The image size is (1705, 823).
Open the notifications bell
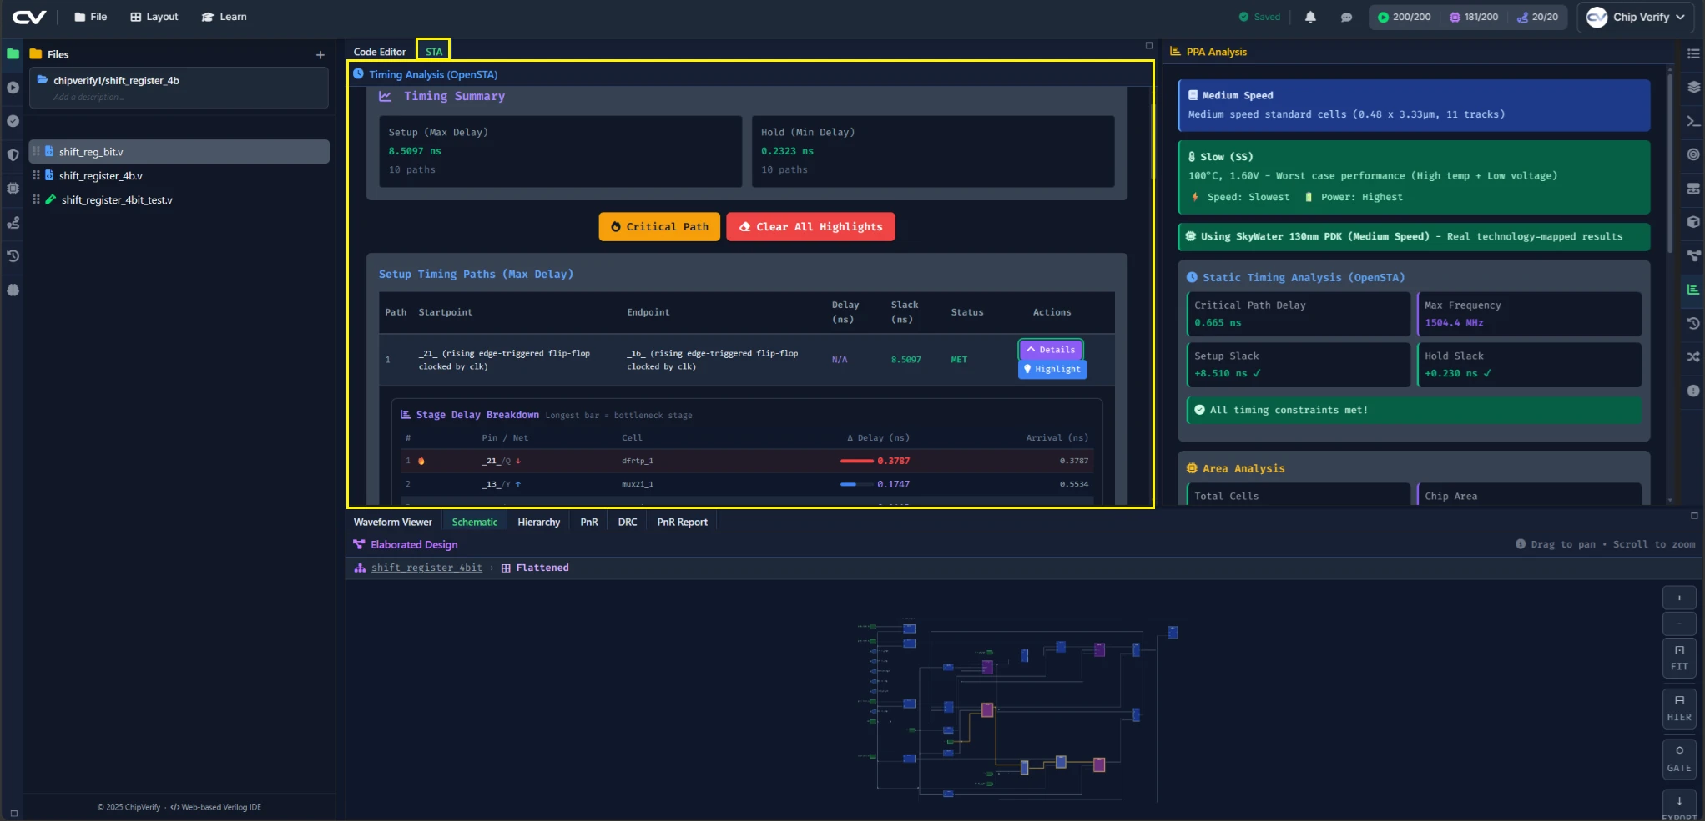click(1310, 17)
